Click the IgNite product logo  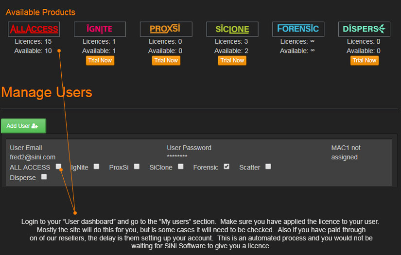pos(100,29)
